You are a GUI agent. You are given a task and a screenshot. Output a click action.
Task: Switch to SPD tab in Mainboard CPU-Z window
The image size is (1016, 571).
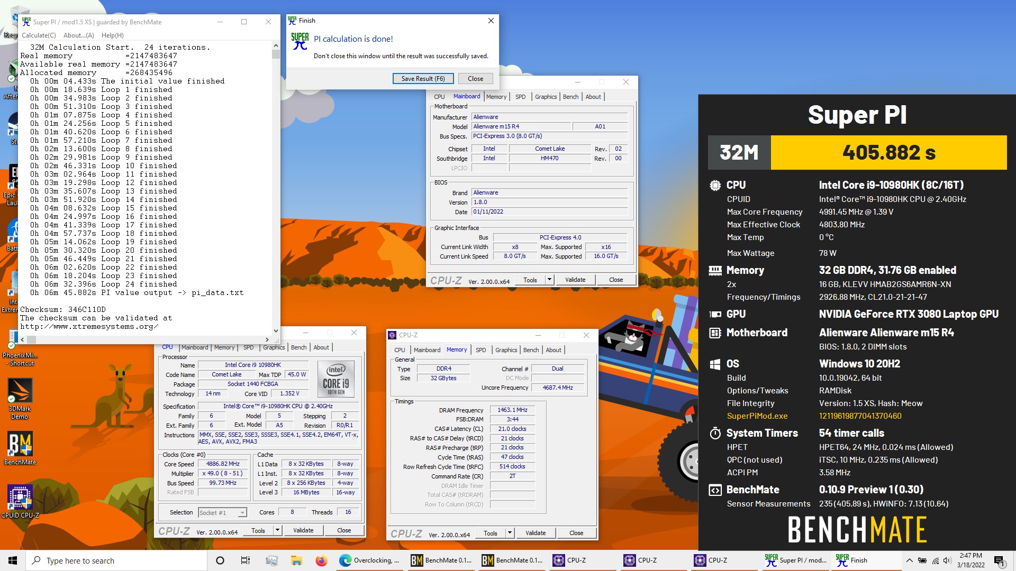click(x=520, y=97)
